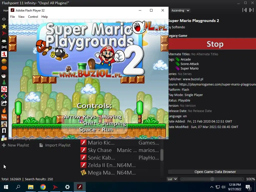Viewport: 256px width, 192px height.
Task: Open the notification center icon
Action: pos(248,187)
